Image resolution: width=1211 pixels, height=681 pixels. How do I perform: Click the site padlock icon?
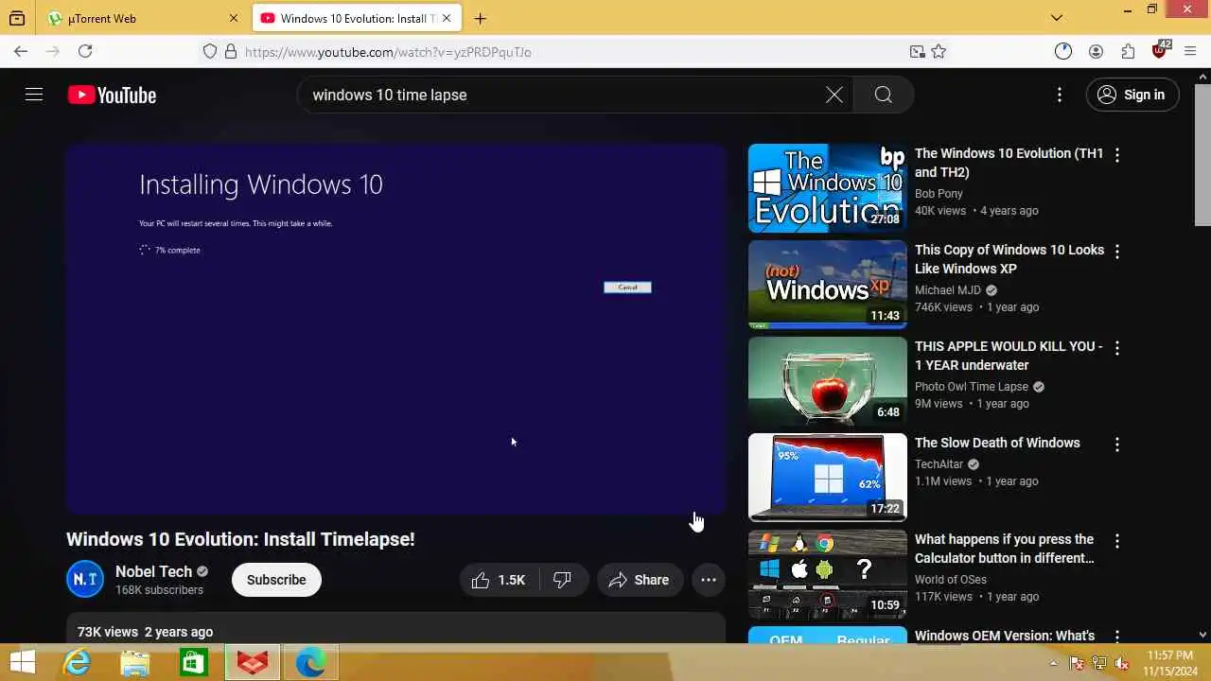(231, 52)
